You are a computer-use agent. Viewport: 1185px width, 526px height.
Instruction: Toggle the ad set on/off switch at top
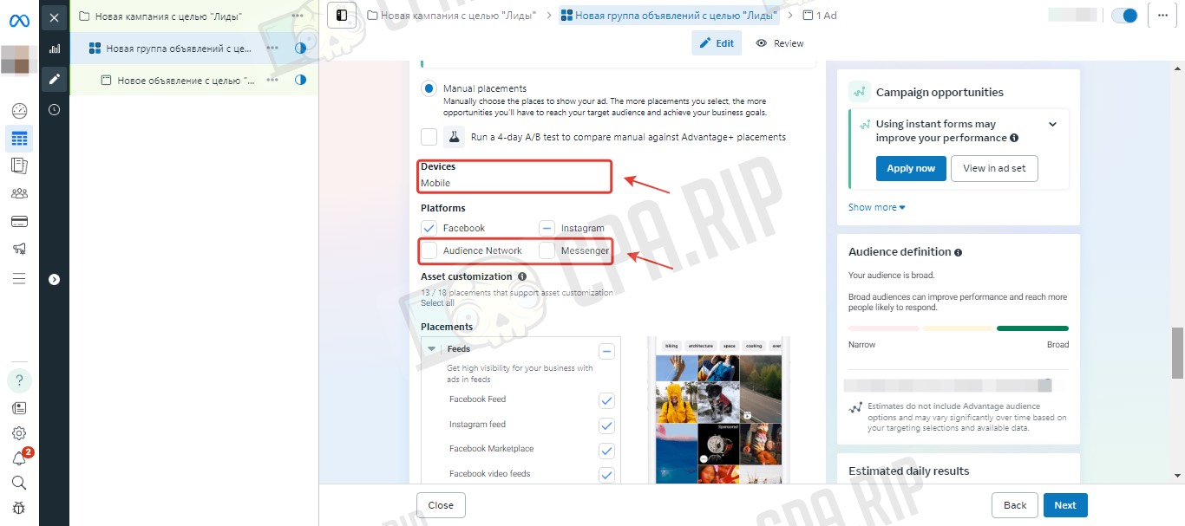[1124, 16]
